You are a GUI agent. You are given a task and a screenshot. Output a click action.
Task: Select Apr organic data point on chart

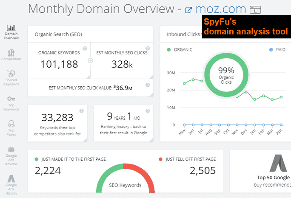281,97
